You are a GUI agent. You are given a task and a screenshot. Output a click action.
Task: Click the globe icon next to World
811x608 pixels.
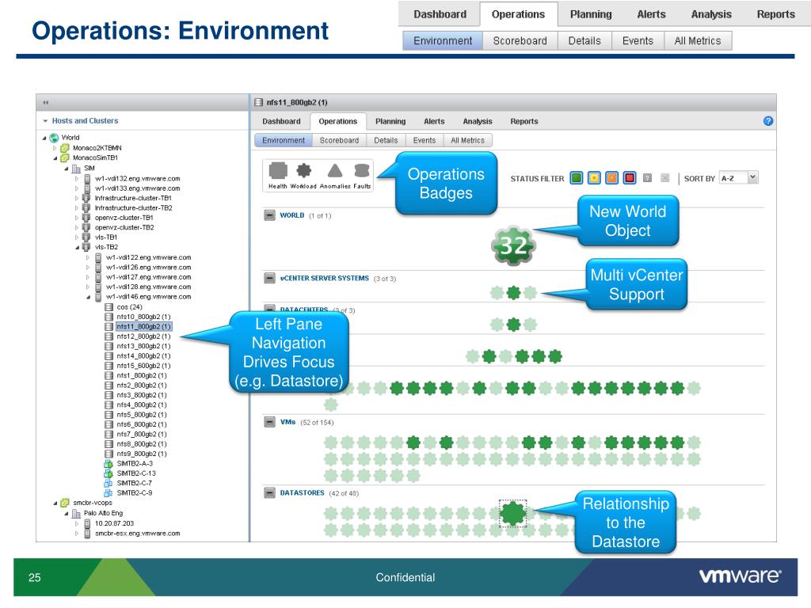pyautogui.click(x=54, y=138)
